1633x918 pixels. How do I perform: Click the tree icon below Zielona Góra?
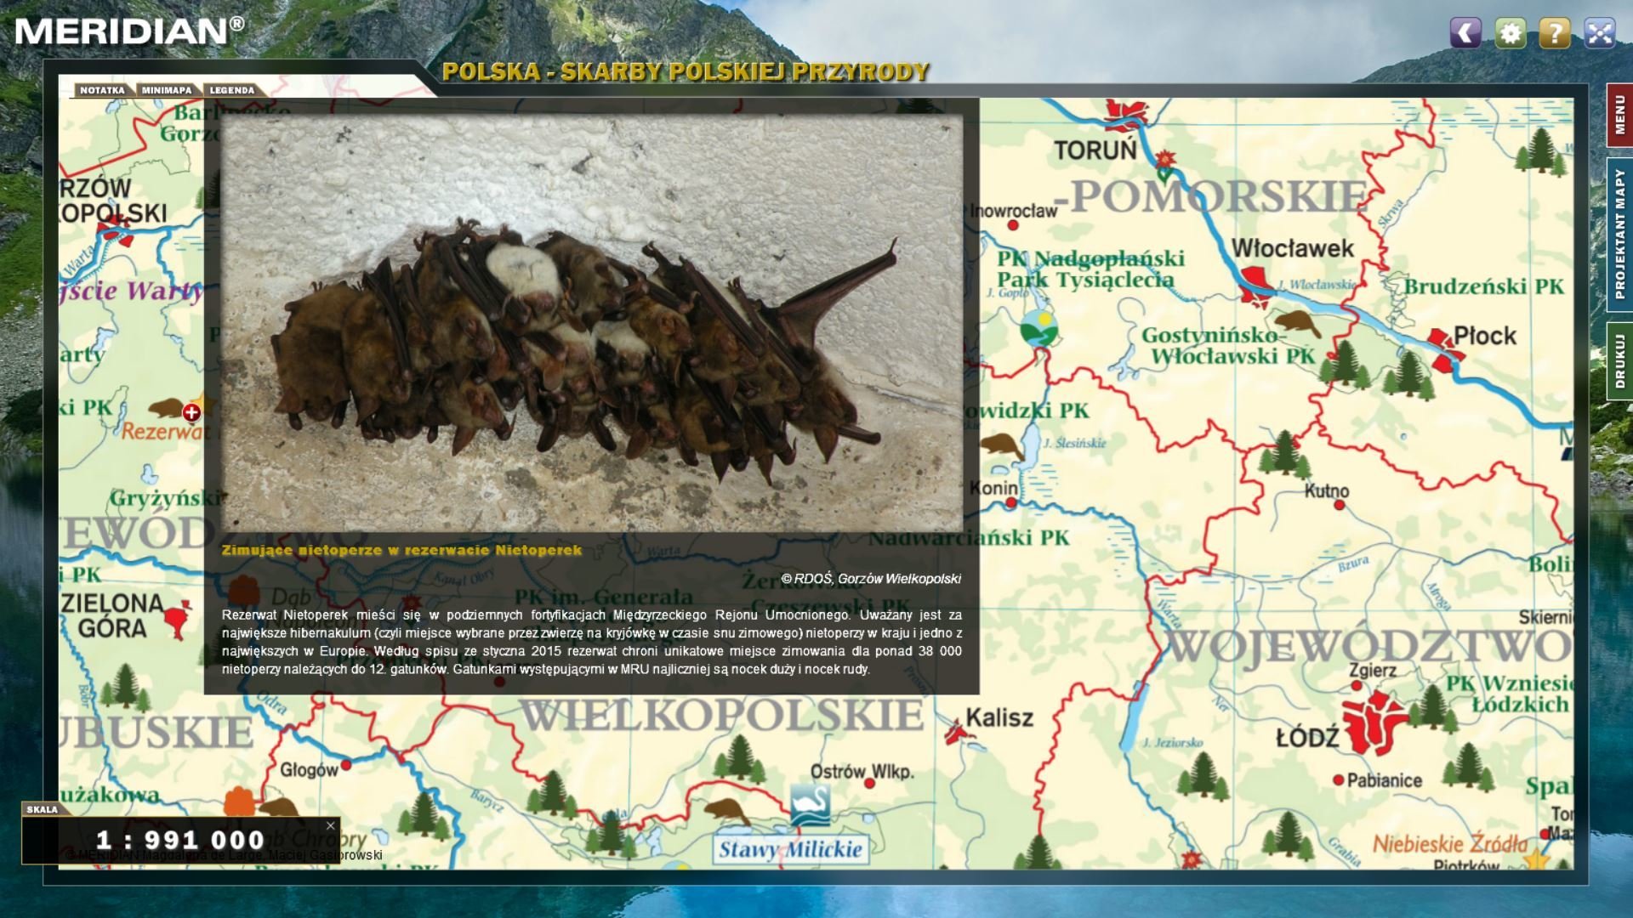pos(125,687)
